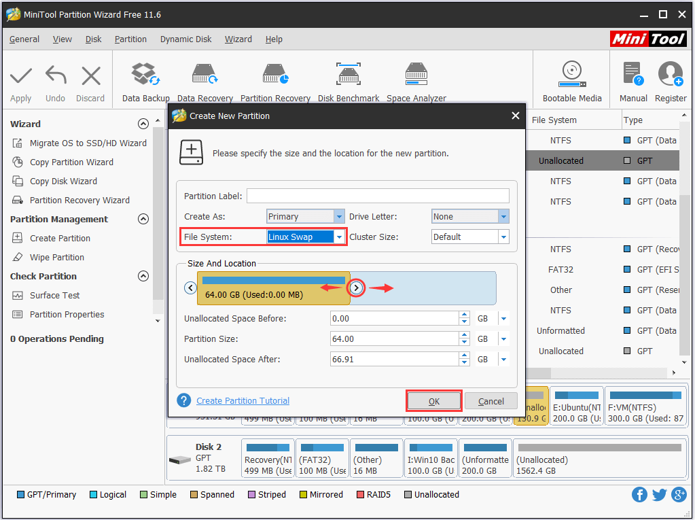Close the Create New Partition dialog
This screenshot has height=520, width=695.
[515, 116]
